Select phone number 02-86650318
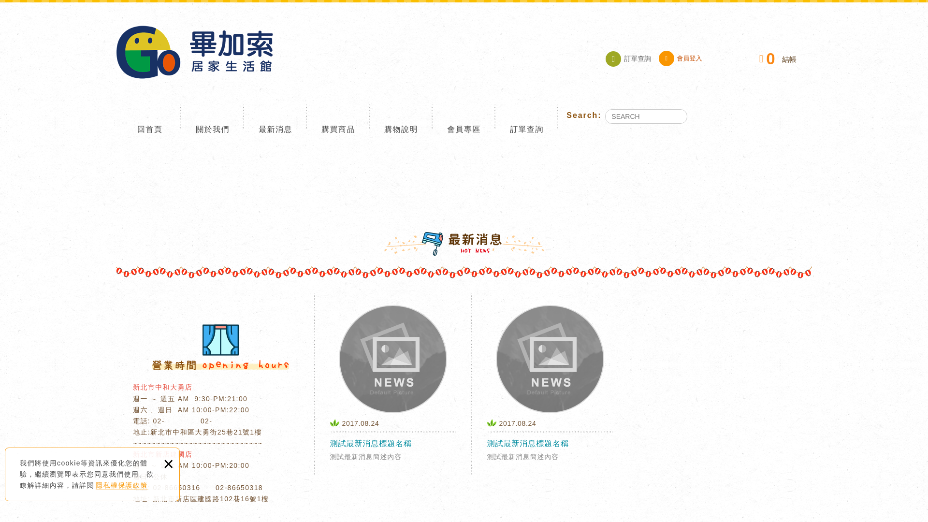This screenshot has height=522, width=928. [x=239, y=488]
